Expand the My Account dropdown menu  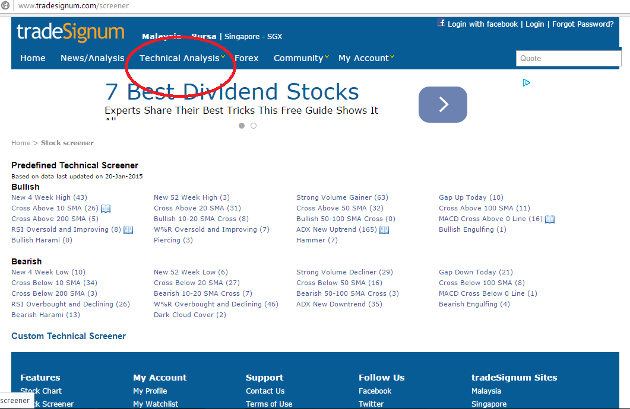point(365,58)
